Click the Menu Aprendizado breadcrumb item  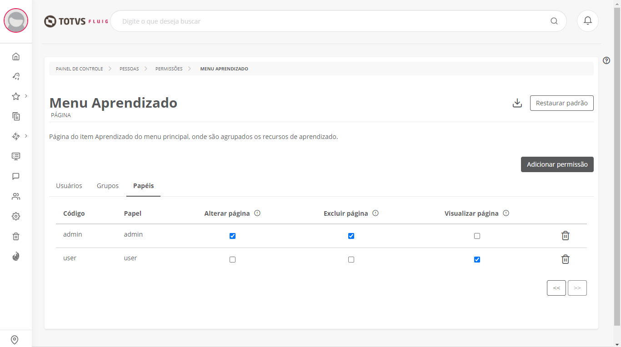coord(224,69)
